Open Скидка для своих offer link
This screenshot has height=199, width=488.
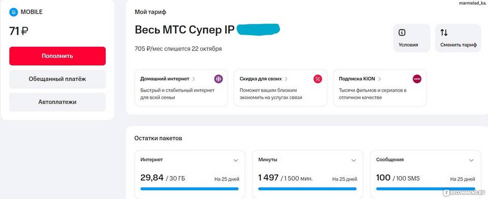pyautogui.click(x=264, y=79)
